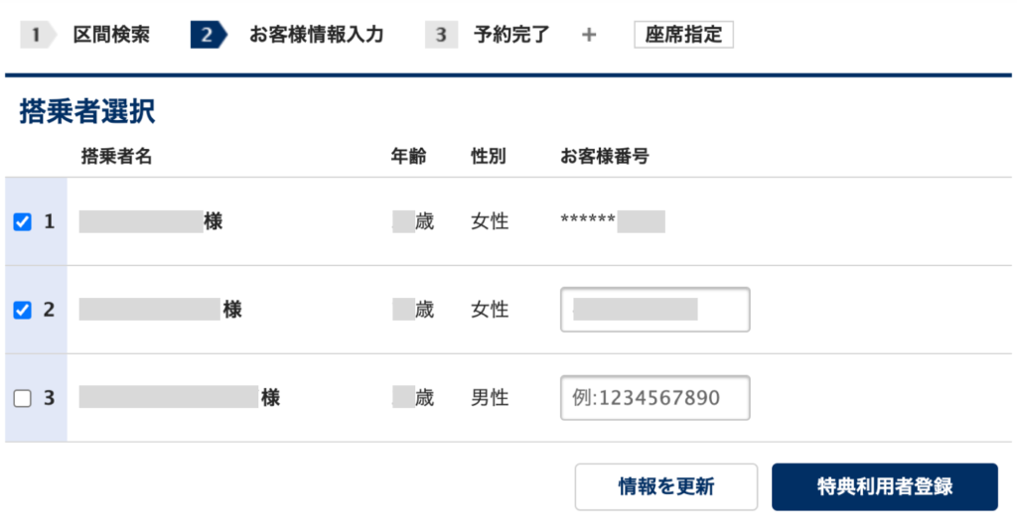Click the step 2 number badge
The image size is (1017, 528).
click(x=207, y=36)
